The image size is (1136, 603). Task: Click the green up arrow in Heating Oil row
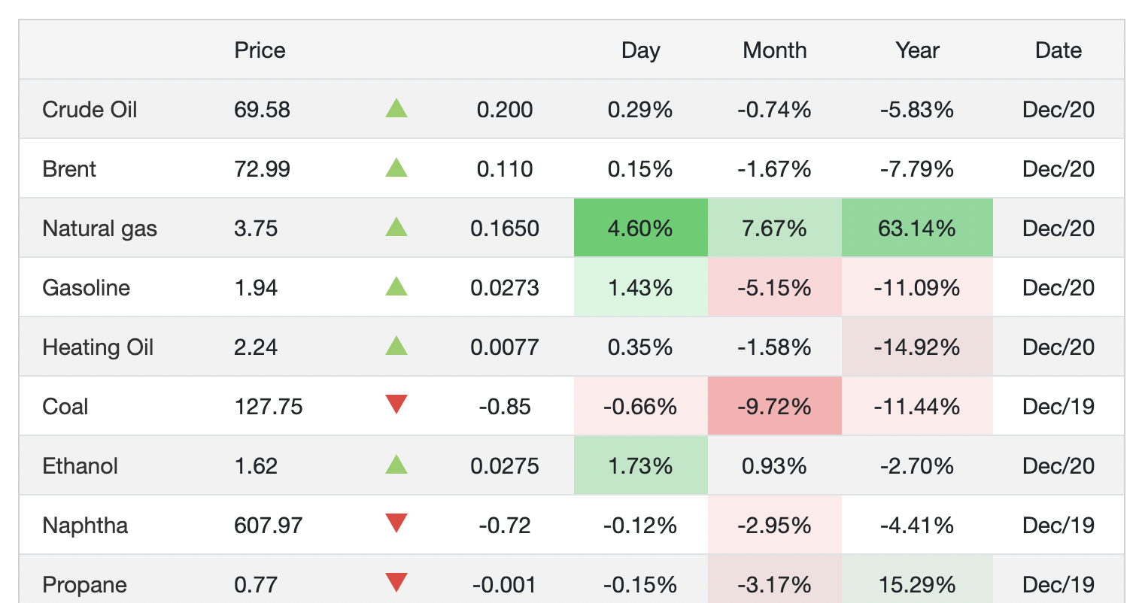click(x=396, y=346)
